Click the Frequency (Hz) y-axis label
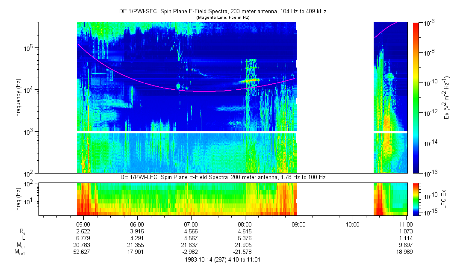This screenshot has height=265, width=463. 18,97
